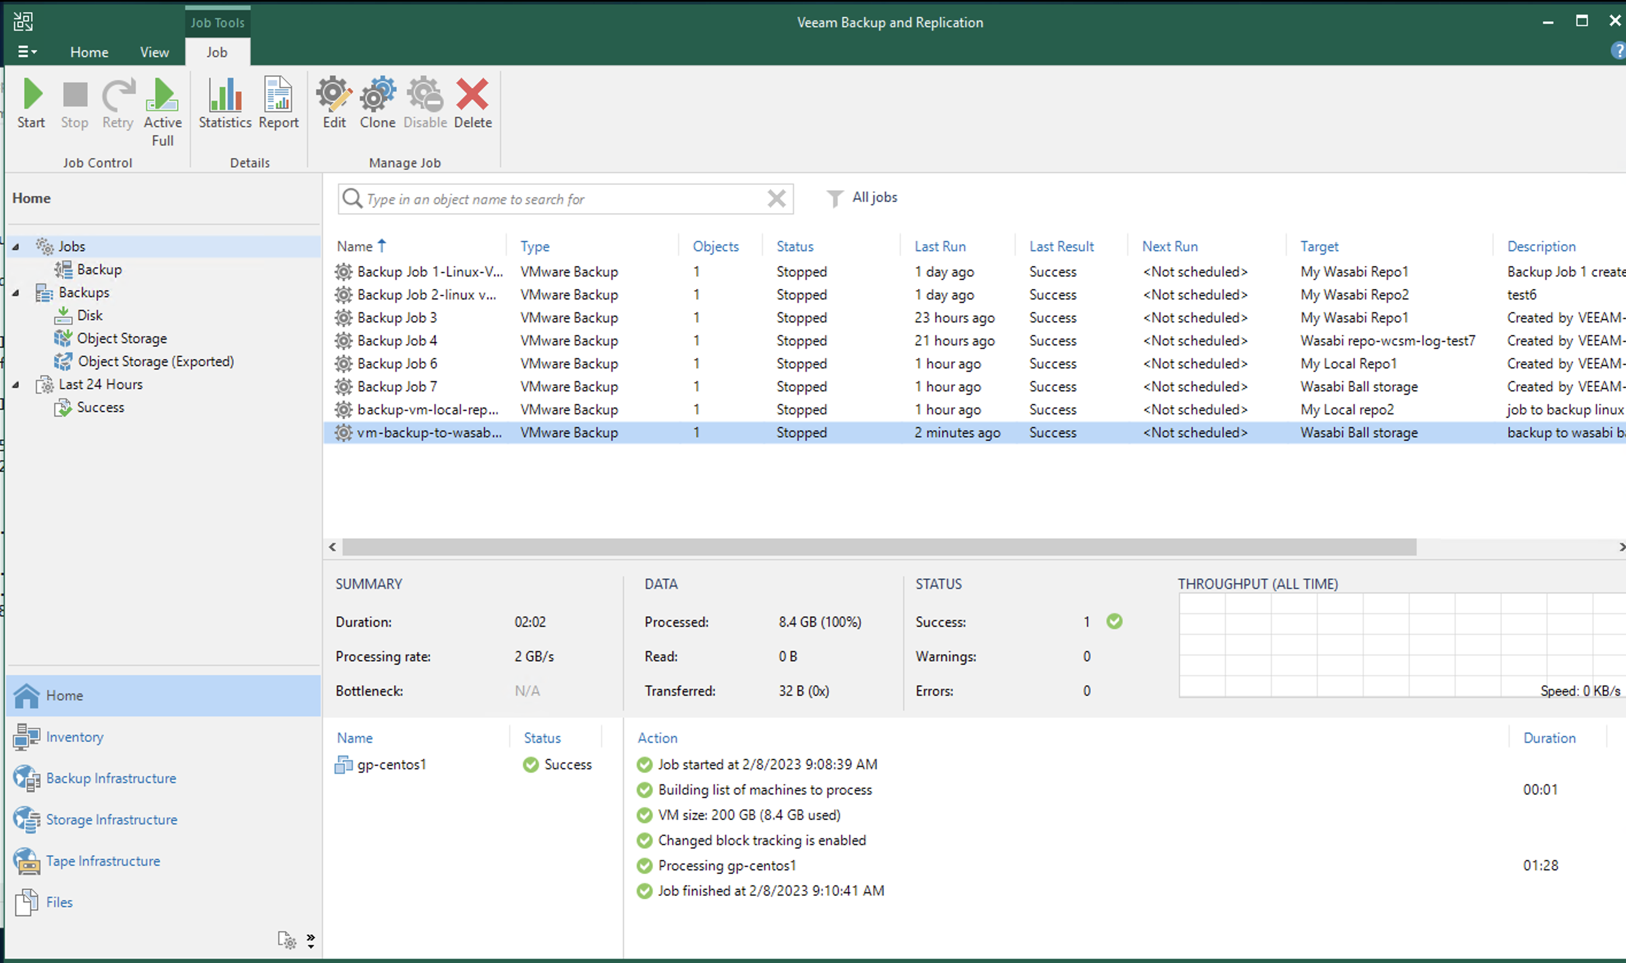Click the jobs list left scroll arrow
The width and height of the screenshot is (1626, 963).
pyautogui.click(x=332, y=548)
